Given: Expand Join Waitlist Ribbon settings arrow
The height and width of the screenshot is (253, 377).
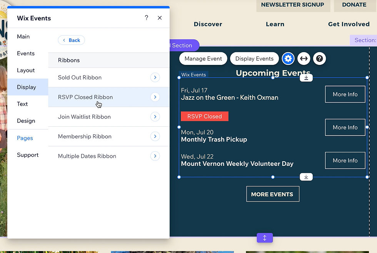Looking at the screenshot, I should tap(155, 117).
